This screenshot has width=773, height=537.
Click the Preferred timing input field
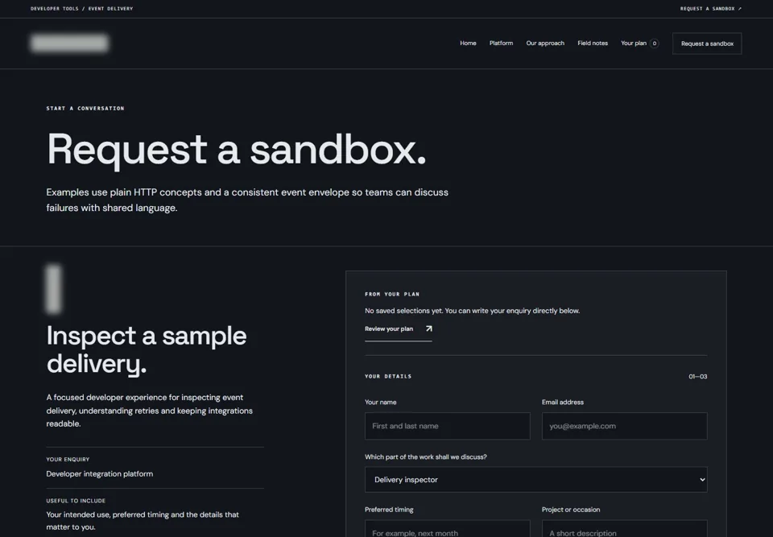(447, 529)
